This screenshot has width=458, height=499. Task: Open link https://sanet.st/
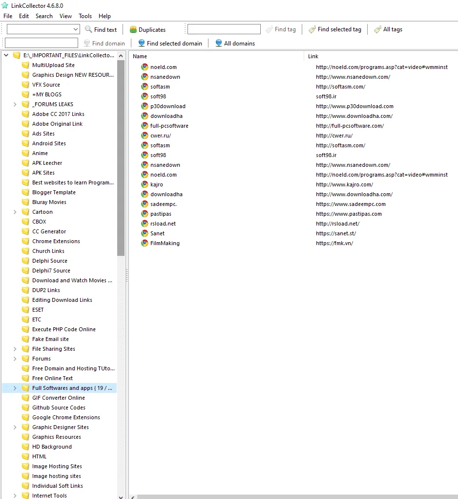[336, 233]
